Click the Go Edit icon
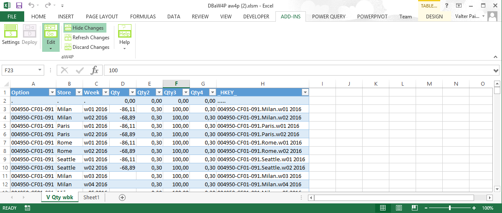This screenshot has height=213, width=502. [x=51, y=32]
